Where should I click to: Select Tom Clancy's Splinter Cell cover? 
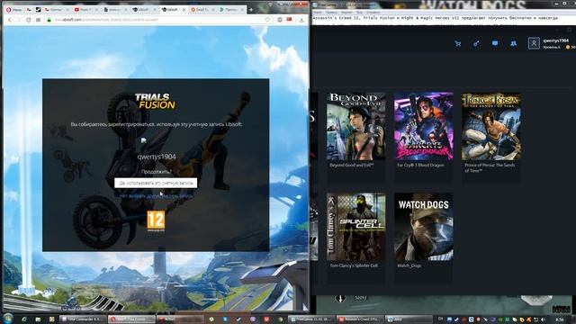pyautogui.click(x=356, y=227)
